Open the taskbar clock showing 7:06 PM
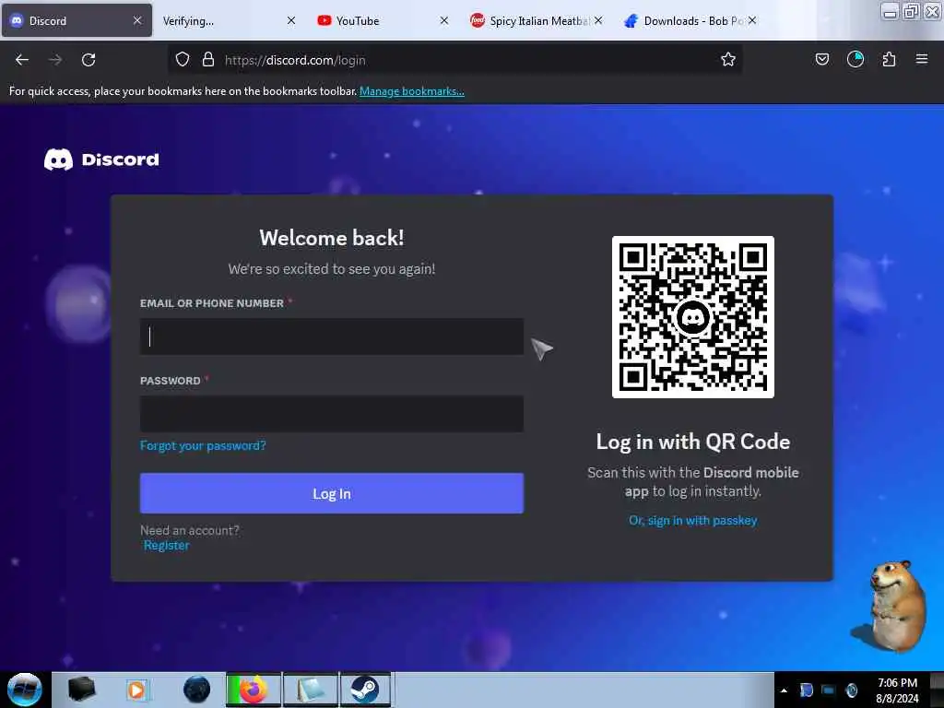The image size is (944, 708). pyautogui.click(x=897, y=690)
